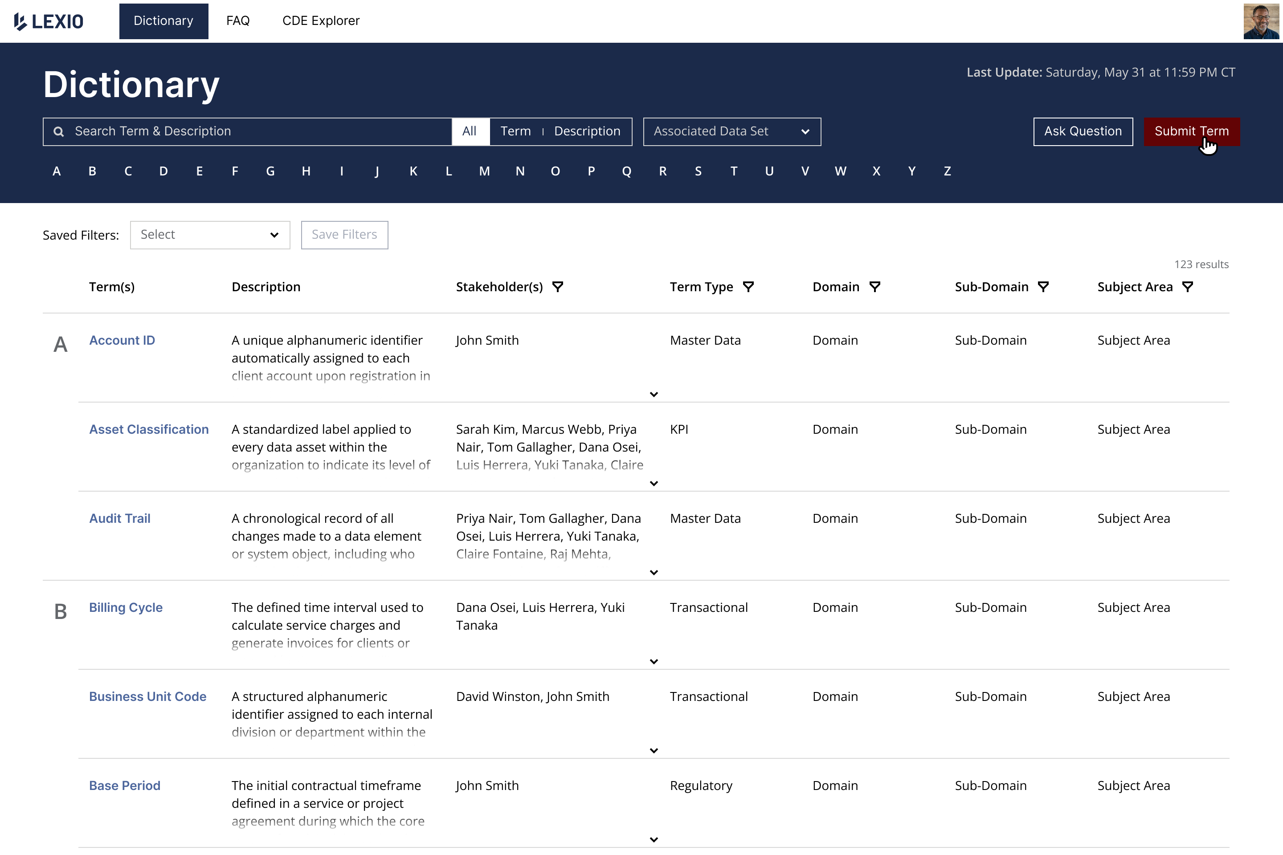Click the LEXIO logo
1283x855 pixels.
[49, 21]
